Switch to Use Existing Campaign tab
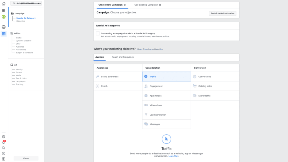This screenshot has height=162, width=288. 146,5
